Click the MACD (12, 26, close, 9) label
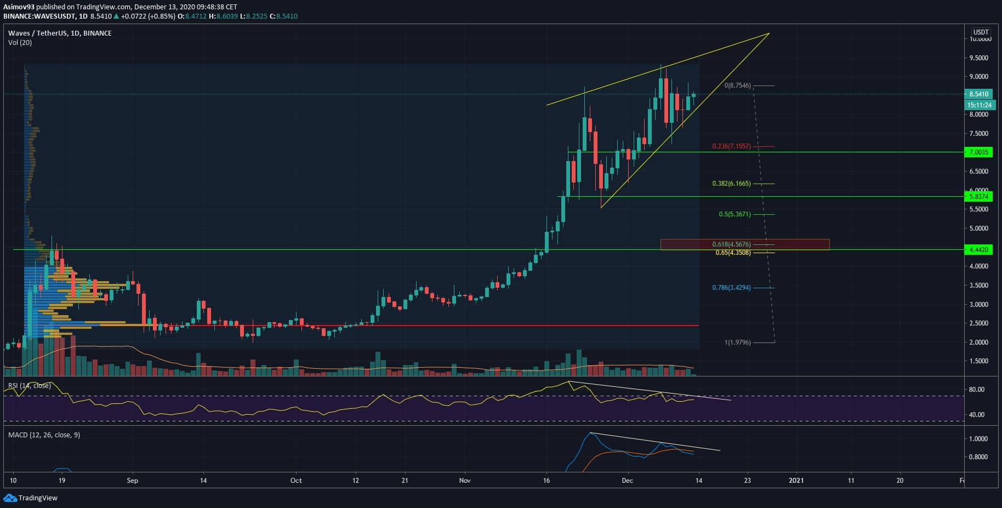1002x508 pixels. click(x=44, y=435)
